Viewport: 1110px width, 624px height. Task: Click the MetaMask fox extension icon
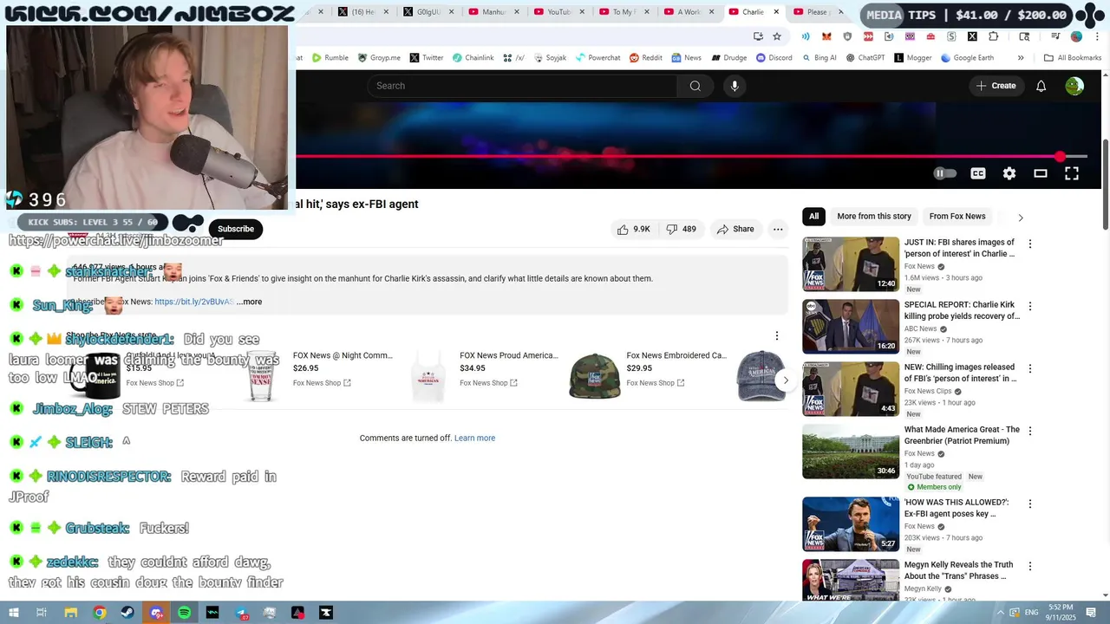pyautogui.click(x=826, y=36)
